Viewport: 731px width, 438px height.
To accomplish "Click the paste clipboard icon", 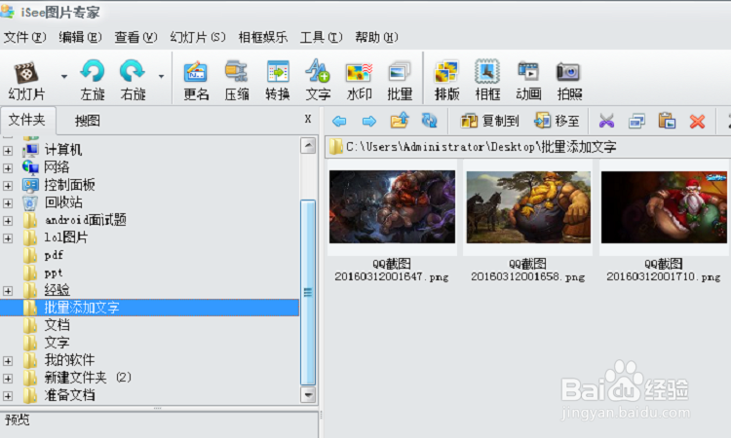I will pos(667,121).
